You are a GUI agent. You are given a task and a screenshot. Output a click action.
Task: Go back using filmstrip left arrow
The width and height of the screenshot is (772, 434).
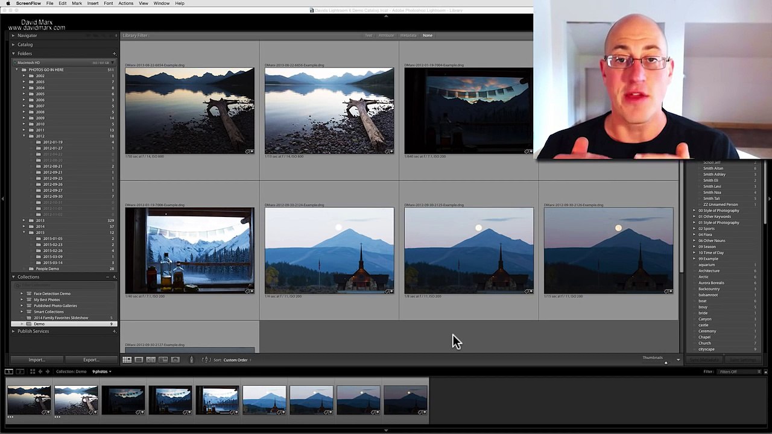tap(41, 371)
